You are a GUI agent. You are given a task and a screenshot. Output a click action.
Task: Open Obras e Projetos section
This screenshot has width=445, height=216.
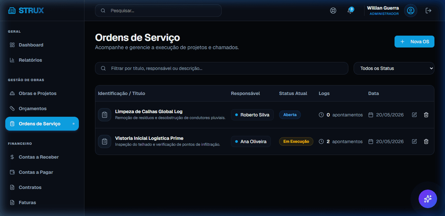42,93
